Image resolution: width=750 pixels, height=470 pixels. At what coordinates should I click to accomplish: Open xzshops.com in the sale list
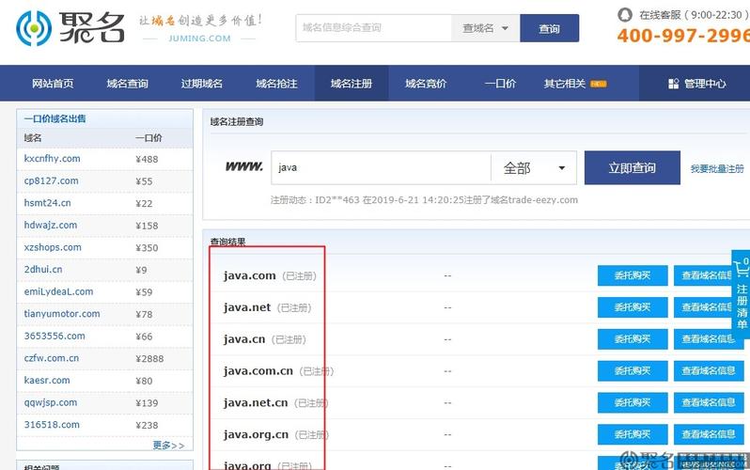click(x=53, y=247)
